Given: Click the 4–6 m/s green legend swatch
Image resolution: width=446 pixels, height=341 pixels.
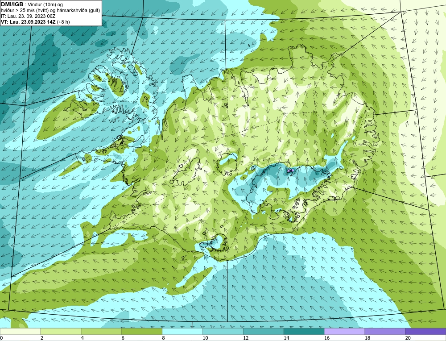Looking at the screenshot, I should [x=101, y=331].
